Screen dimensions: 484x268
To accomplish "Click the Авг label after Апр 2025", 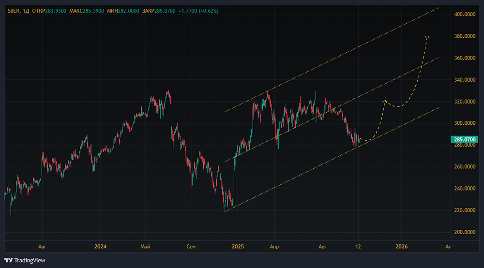I will [x=322, y=246].
